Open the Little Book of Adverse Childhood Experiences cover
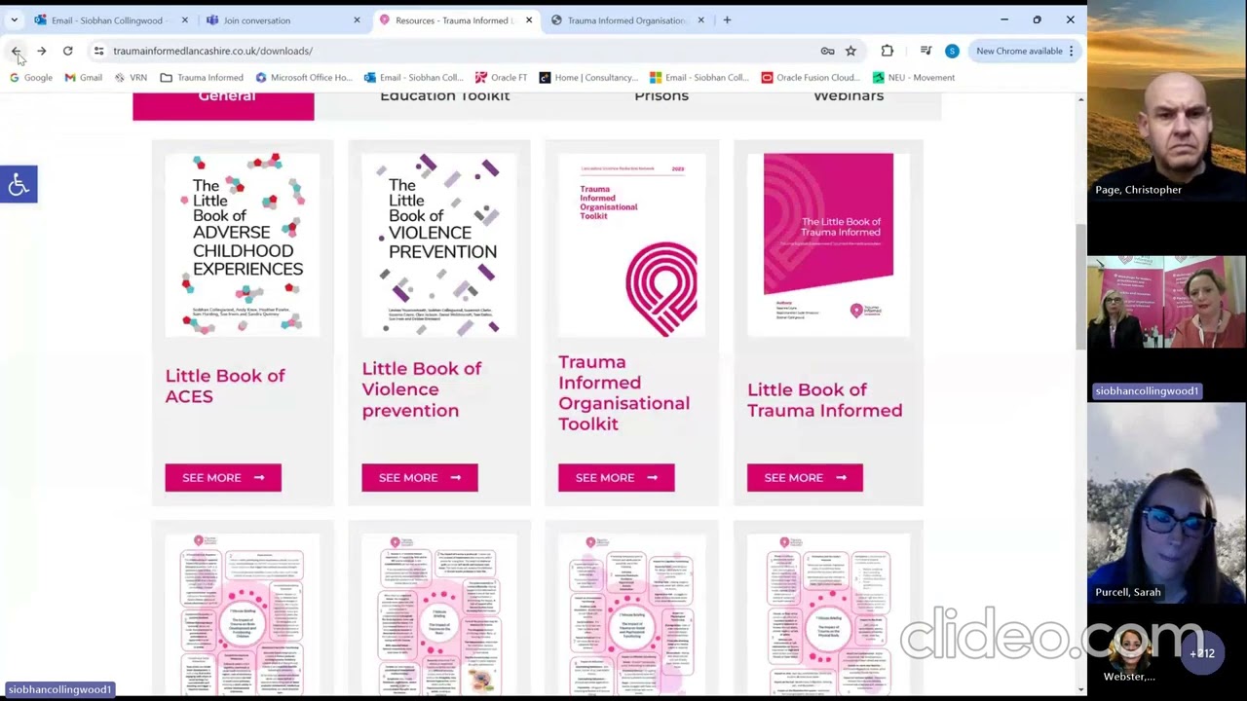 (243, 244)
